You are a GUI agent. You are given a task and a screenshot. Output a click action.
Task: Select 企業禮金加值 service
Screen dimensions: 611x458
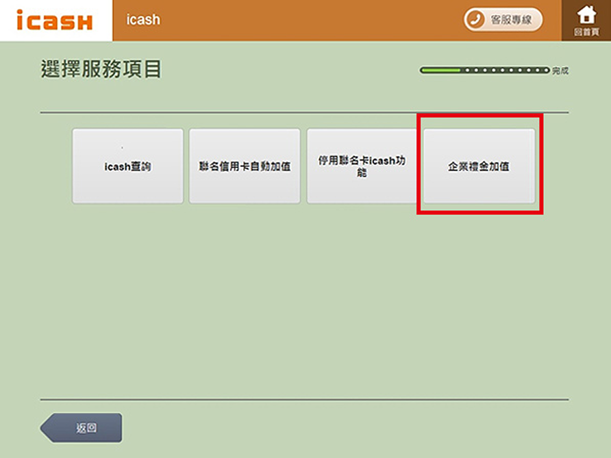[479, 166]
